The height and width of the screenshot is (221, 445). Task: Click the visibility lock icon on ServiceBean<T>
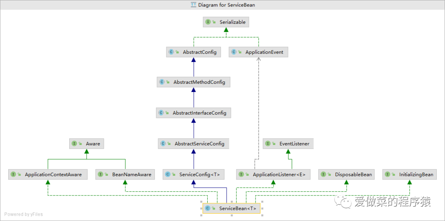click(214, 209)
